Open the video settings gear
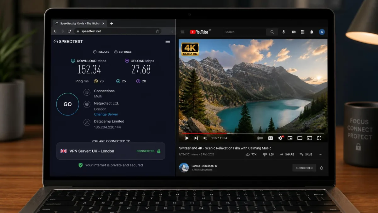The width and height of the screenshot is (378, 213). tap(280, 138)
